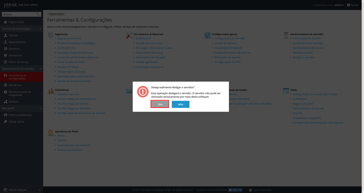This screenshot has width=364, height=193.
Task: Click the search magnifier icon
Action: pyautogui.click(x=38, y=15)
